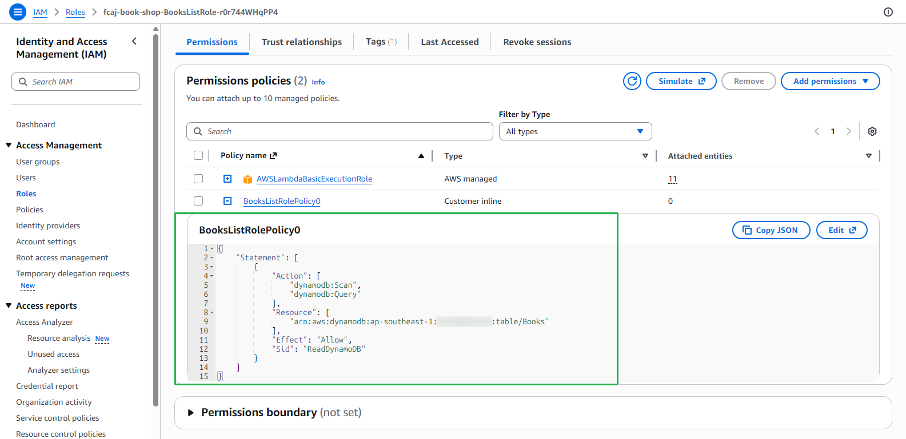This screenshot has height=439, width=906.
Task: Open Users in the sidebar
Action: click(26, 178)
